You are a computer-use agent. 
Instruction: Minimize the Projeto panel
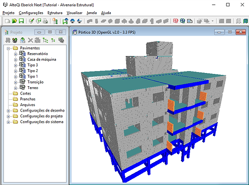click(x=39, y=32)
